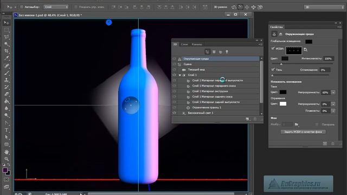Select Rotate 3D object mode icon
The image size is (347, 195).
coord(234,7)
